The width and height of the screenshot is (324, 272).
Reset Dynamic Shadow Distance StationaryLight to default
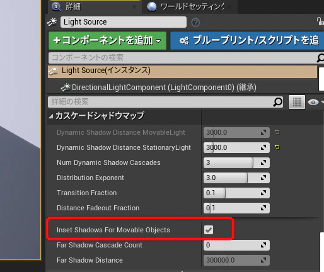(x=277, y=147)
